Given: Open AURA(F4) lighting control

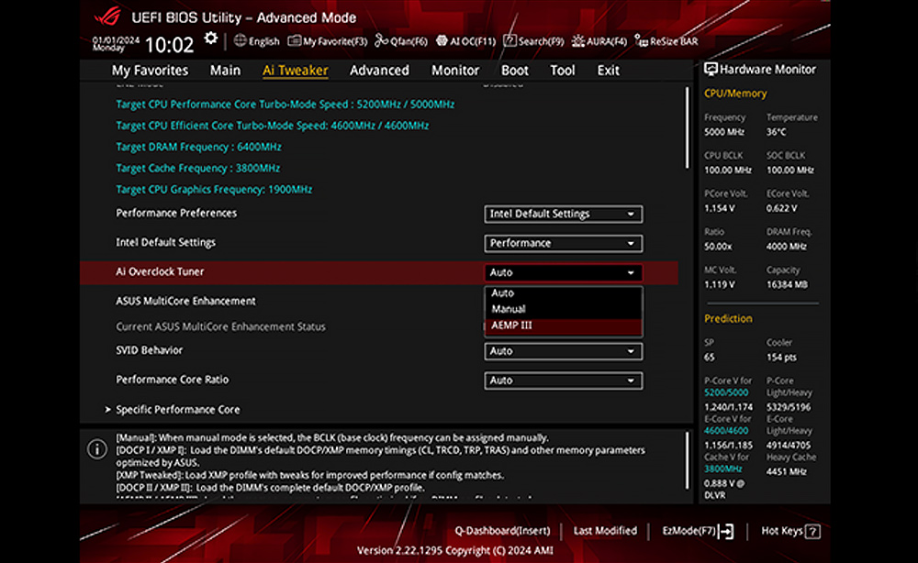Looking at the screenshot, I should (x=599, y=41).
